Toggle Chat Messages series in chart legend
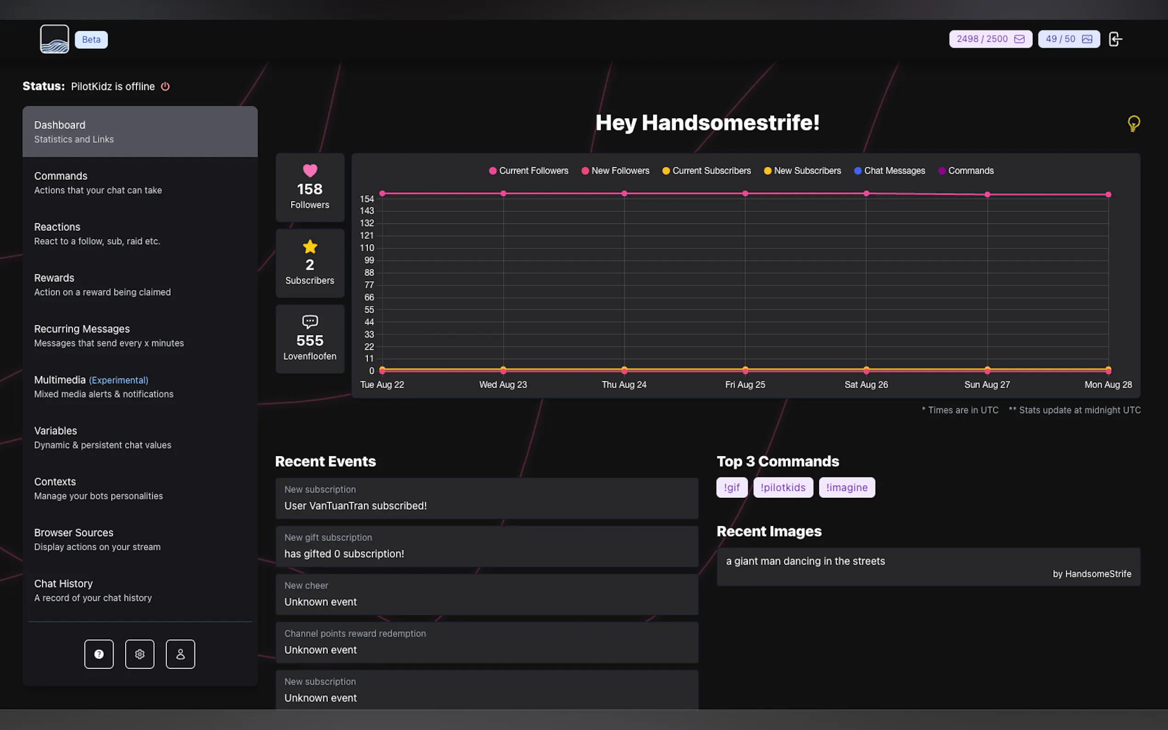The width and height of the screenshot is (1168, 730). point(889,171)
